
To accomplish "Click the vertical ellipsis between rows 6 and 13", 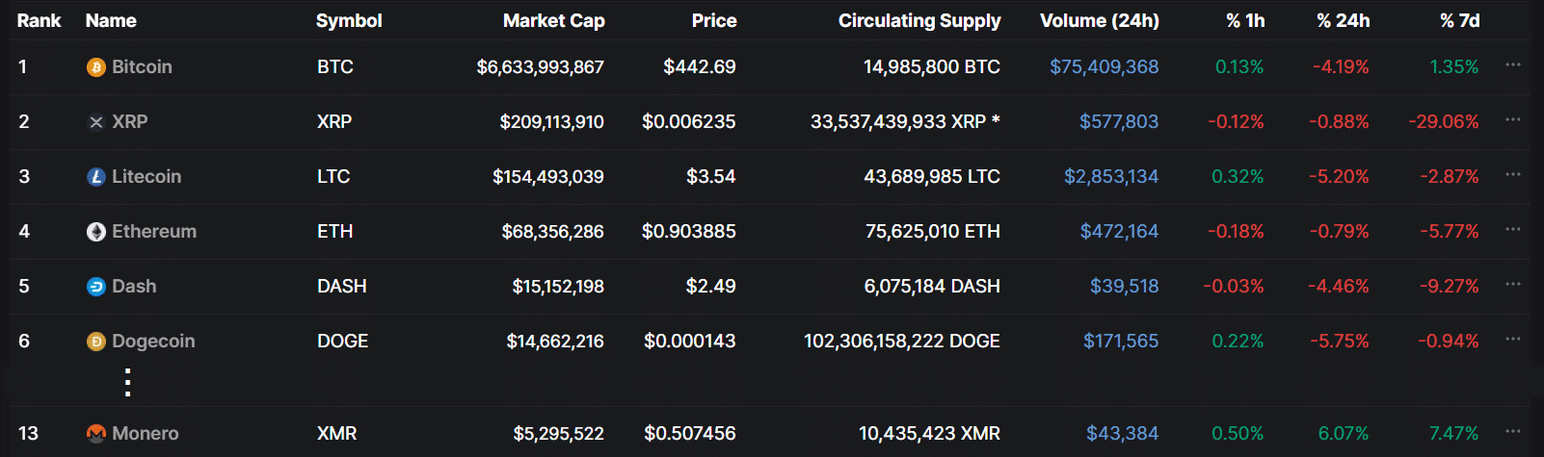I will point(127,383).
